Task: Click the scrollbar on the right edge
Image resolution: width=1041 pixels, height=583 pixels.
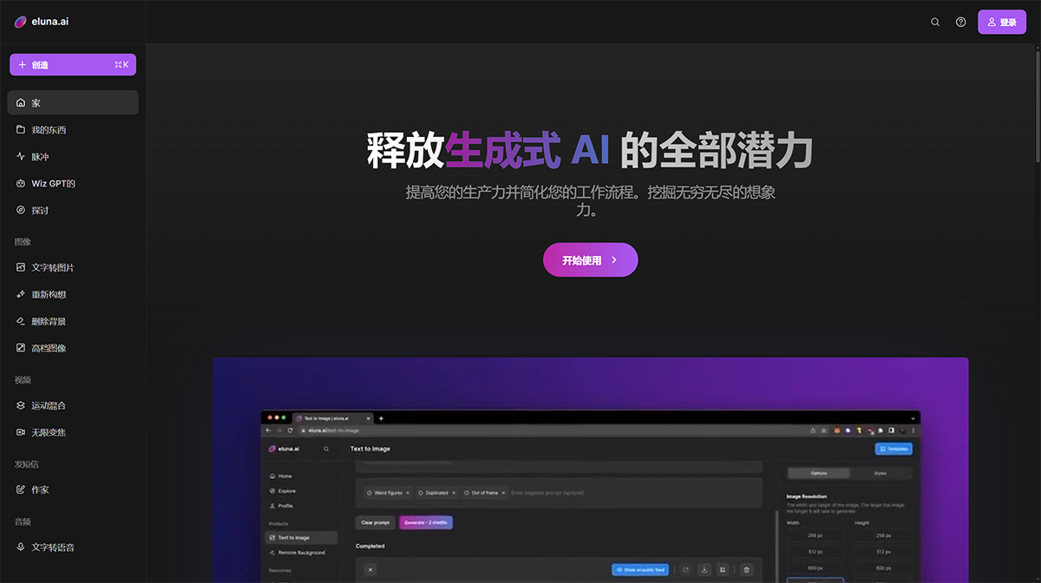Action: pyautogui.click(x=1037, y=69)
